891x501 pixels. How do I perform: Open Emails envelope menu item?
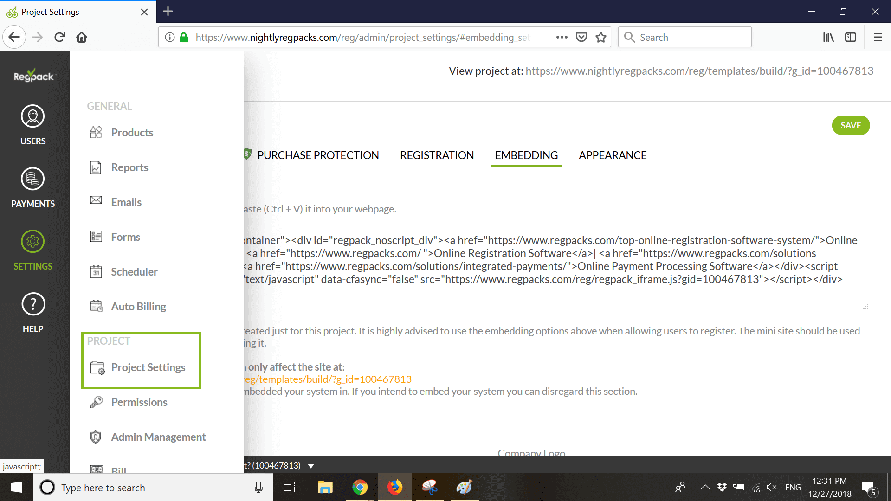126,202
